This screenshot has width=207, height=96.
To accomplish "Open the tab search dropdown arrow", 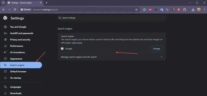I will pos(3,3).
